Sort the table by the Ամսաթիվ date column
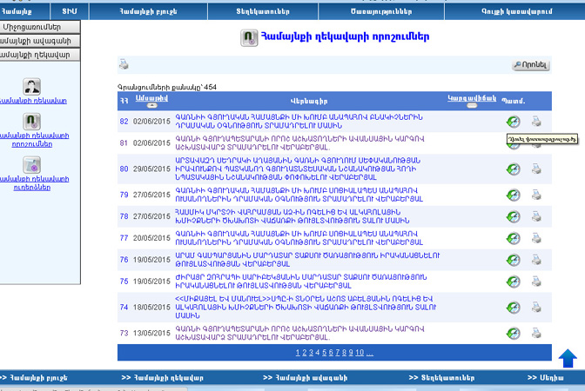Image resolution: width=585 pixels, height=391 pixels. 151,98
